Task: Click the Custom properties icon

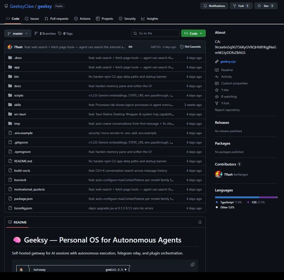Action: [217, 83]
